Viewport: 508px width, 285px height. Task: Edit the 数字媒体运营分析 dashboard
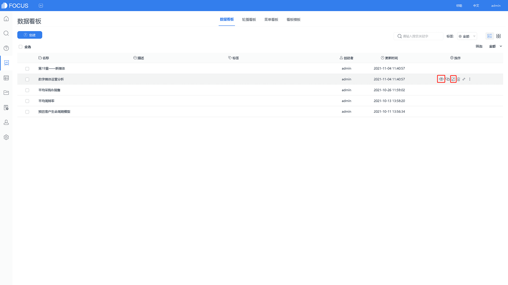coord(453,79)
